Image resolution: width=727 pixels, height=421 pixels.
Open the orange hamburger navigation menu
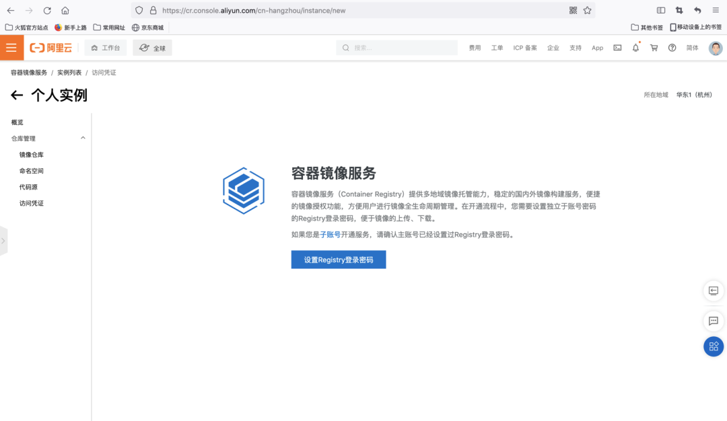(11, 48)
